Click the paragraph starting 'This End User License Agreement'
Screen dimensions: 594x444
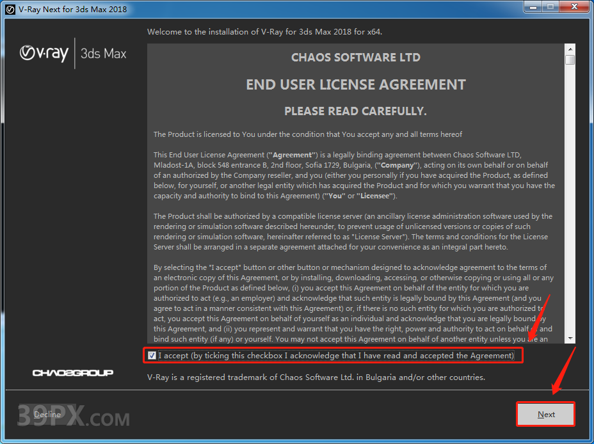[x=354, y=175]
